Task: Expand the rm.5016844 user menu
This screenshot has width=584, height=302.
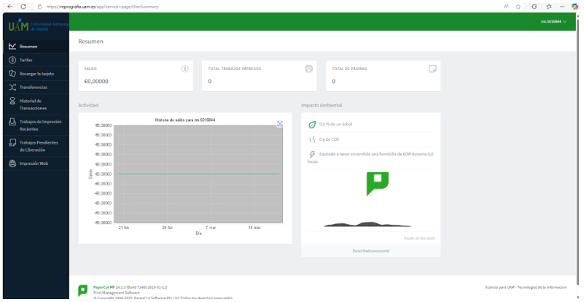Action: [553, 22]
